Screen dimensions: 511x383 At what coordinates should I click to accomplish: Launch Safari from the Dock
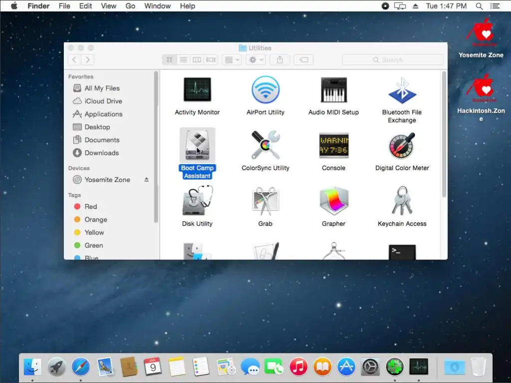[80, 367]
